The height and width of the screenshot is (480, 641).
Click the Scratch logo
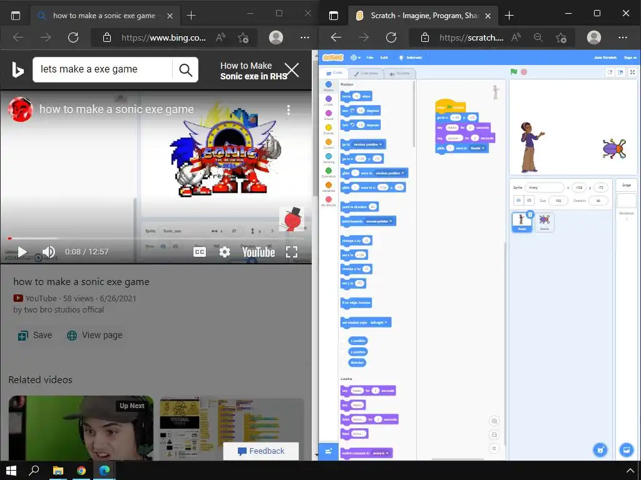(333, 57)
